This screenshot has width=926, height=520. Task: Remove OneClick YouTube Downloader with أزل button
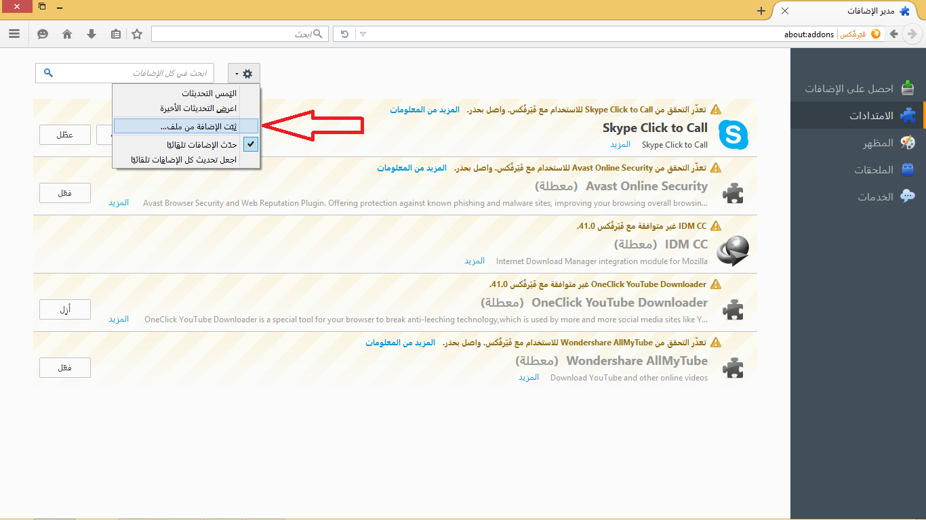pos(65,309)
